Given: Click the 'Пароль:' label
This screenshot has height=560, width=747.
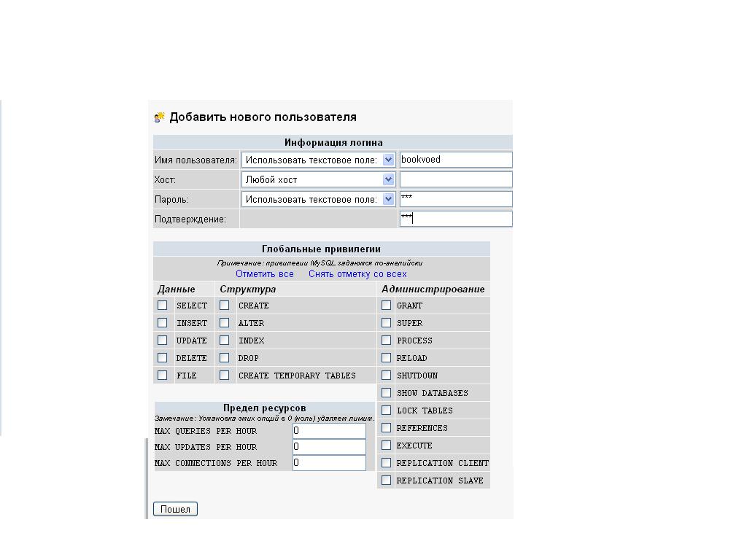Looking at the screenshot, I should point(171,200).
